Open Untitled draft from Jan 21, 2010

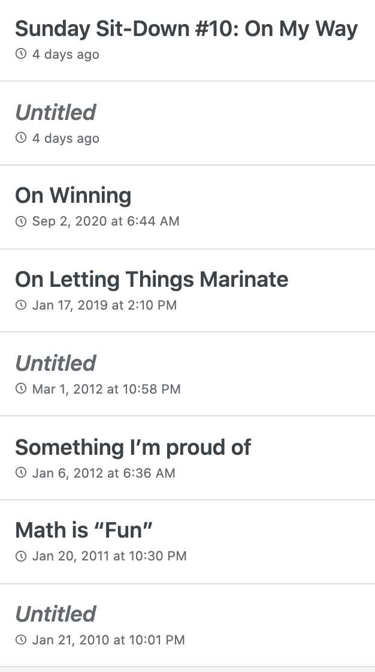coord(56,614)
